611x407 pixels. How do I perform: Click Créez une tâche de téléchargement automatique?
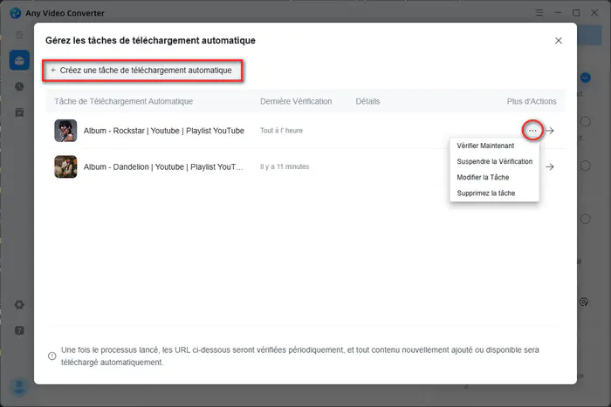(142, 71)
